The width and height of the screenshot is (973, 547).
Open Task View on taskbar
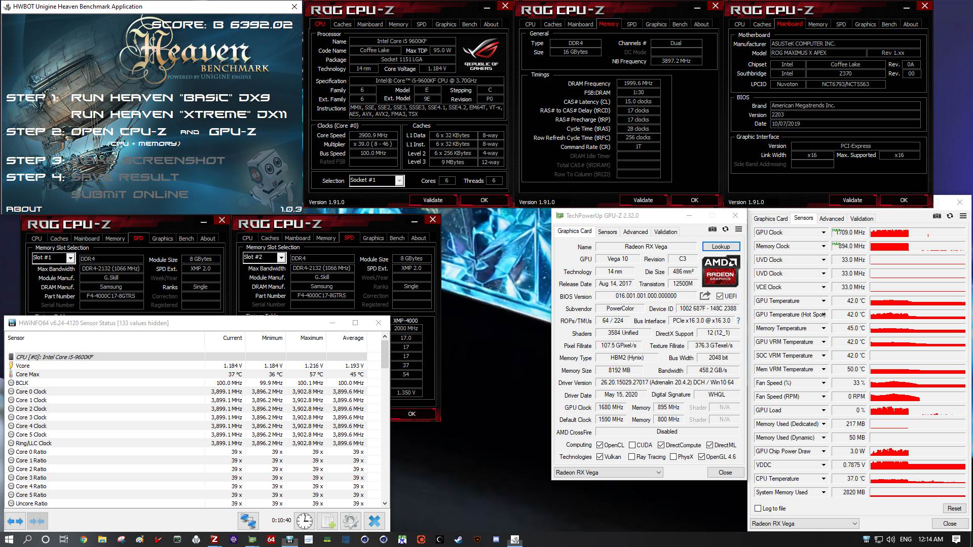coord(64,539)
